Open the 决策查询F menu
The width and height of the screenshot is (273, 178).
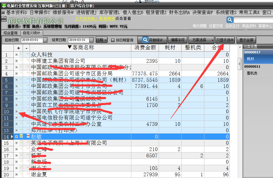203,13
